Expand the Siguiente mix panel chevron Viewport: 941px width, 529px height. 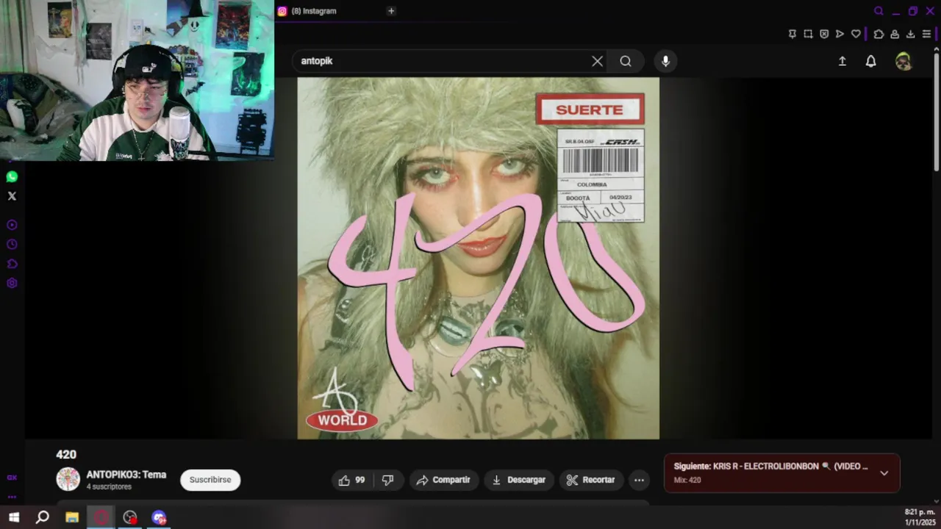click(x=884, y=473)
